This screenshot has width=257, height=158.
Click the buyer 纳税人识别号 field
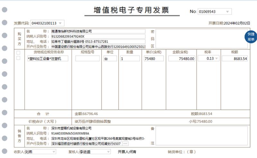(98, 36)
